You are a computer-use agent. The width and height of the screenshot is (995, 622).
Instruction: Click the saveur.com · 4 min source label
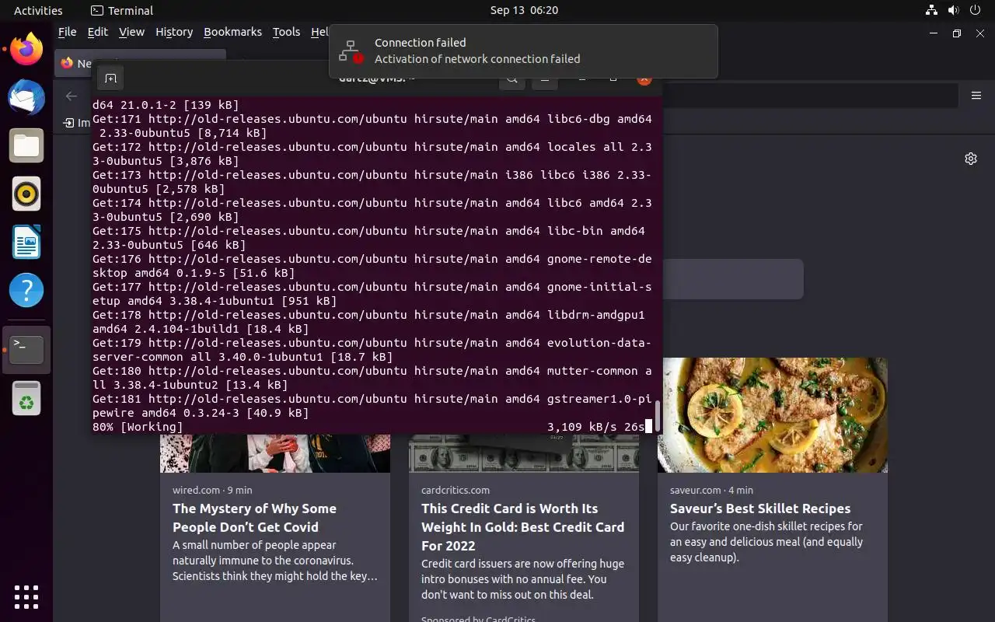(x=711, y=490)
